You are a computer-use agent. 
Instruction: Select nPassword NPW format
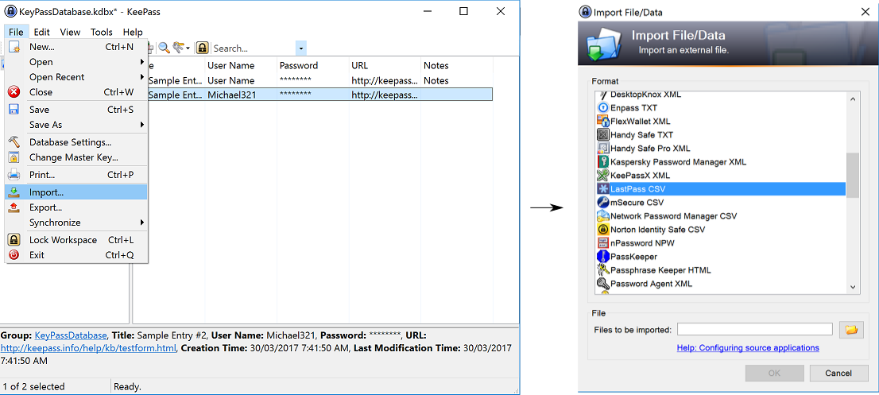[642, 243]
